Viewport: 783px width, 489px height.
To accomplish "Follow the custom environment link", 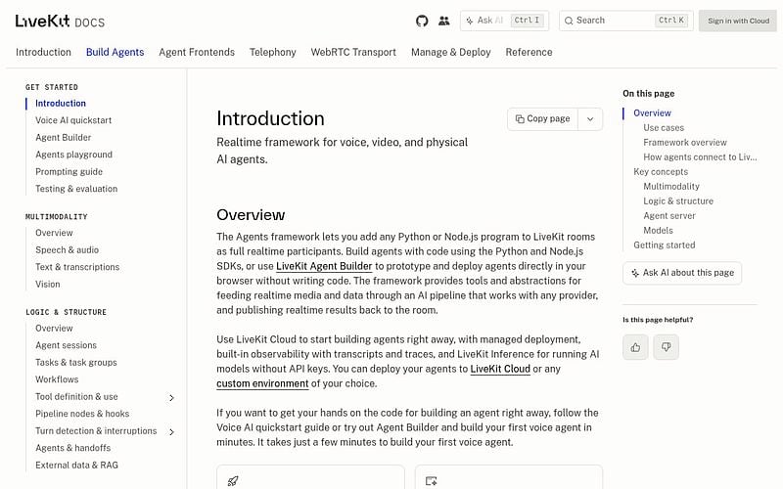I will click(262, 383).
